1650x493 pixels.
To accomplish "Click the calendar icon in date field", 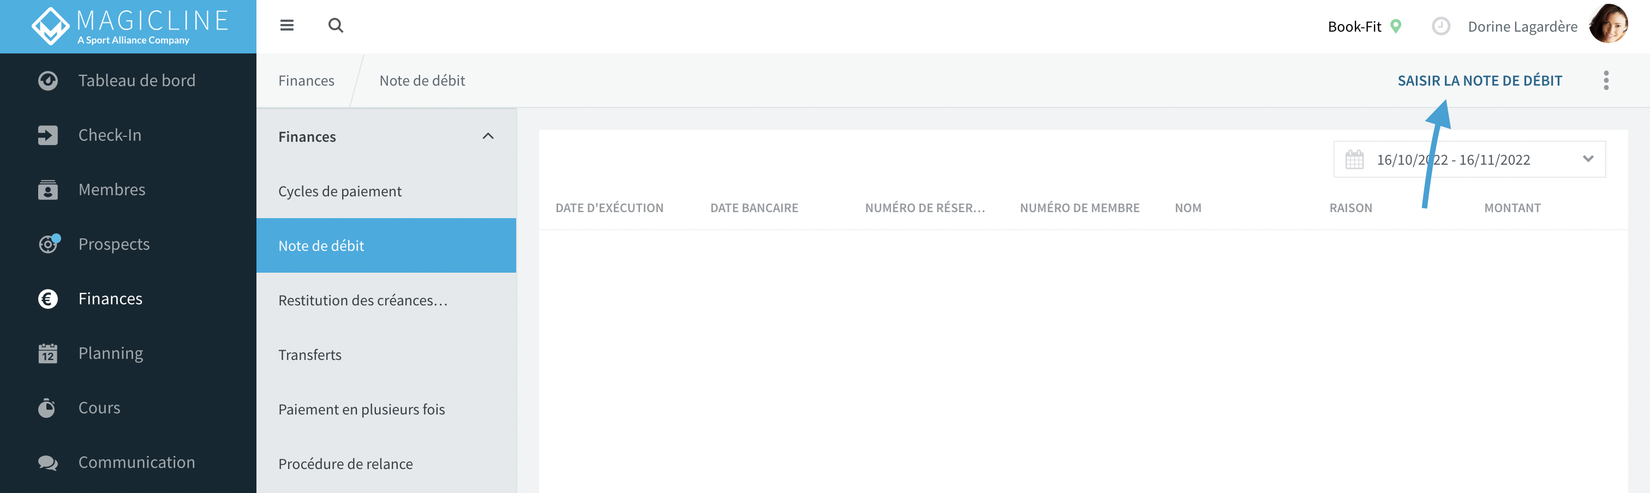I will [x=1354, y=159].
